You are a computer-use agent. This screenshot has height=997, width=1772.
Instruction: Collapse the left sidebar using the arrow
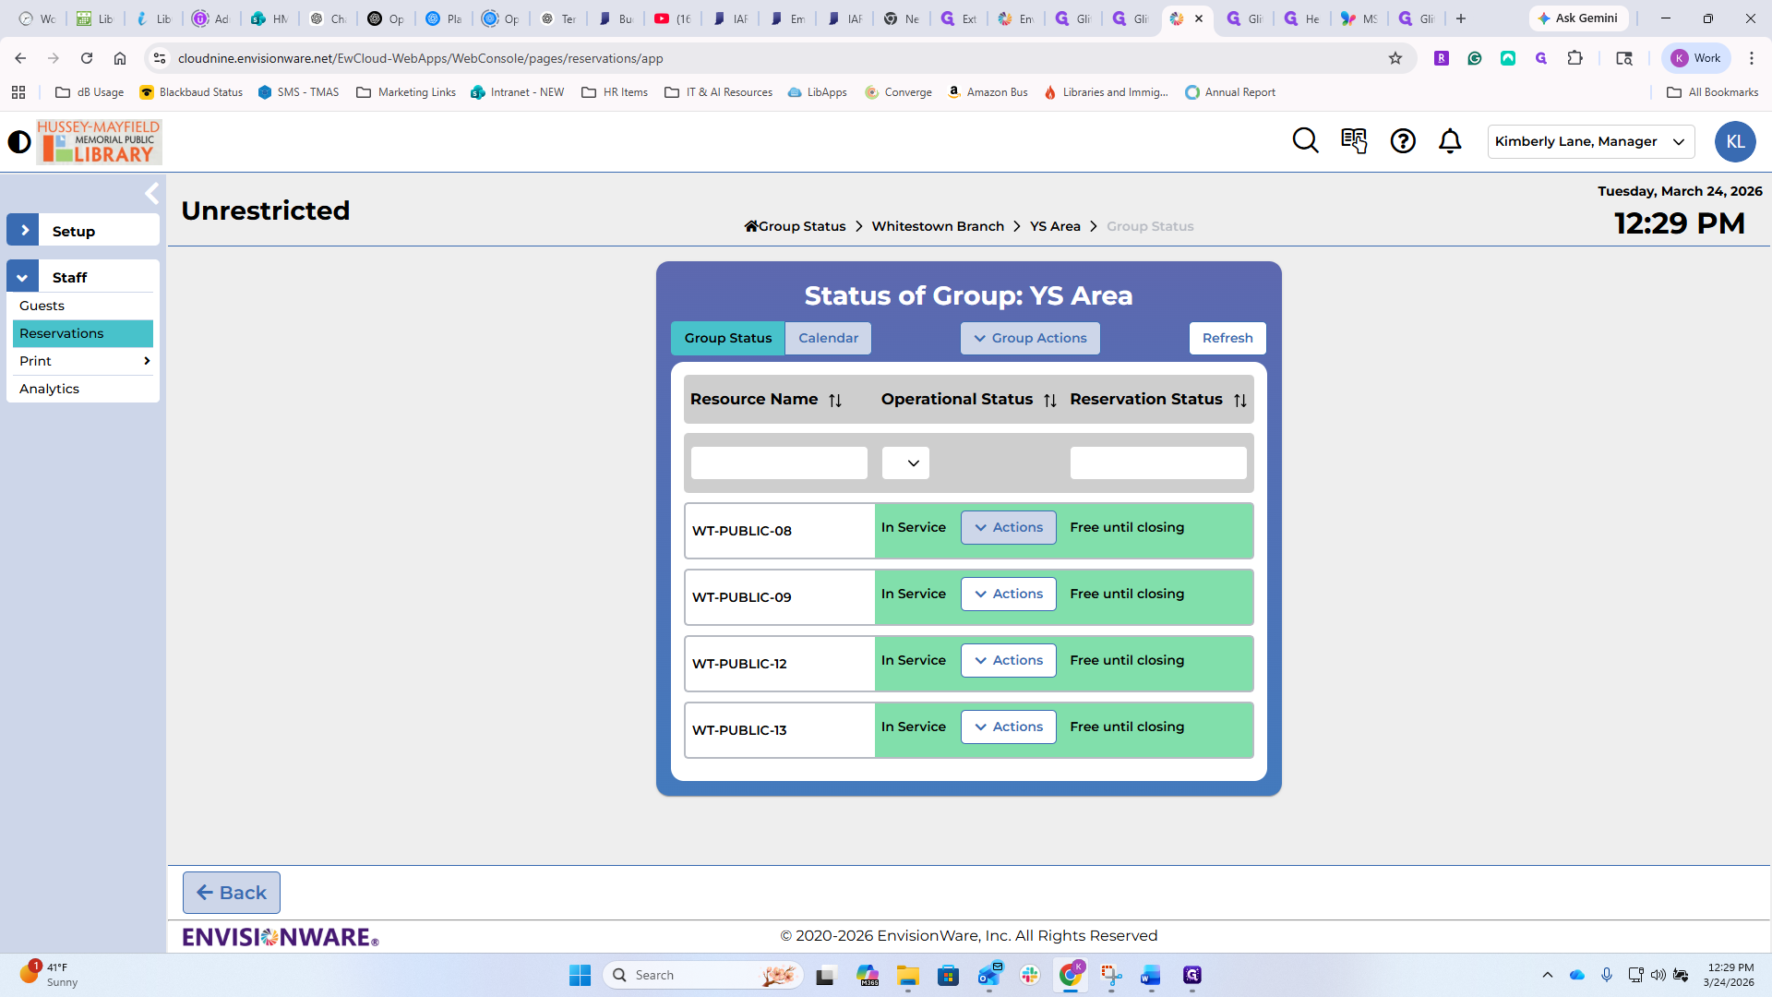[x=152, y=194]
